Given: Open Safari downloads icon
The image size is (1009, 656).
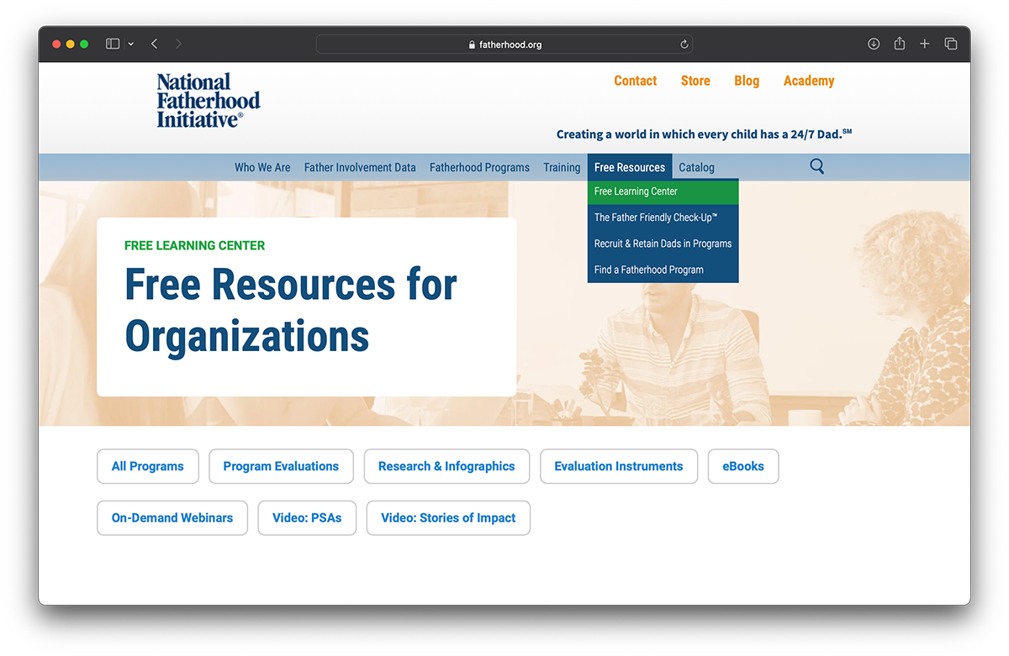Looking at the screenshot, I should (874, 44).
